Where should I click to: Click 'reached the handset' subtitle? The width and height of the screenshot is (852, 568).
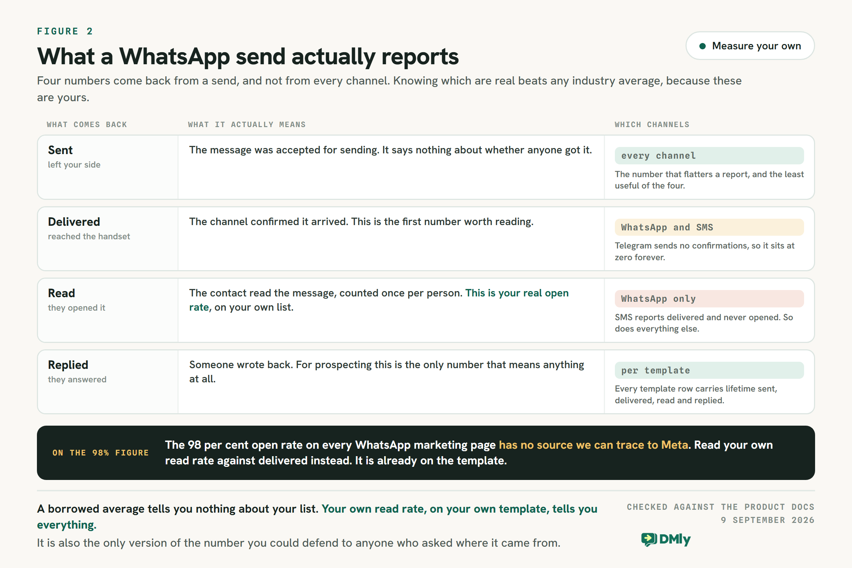[89, 236]
